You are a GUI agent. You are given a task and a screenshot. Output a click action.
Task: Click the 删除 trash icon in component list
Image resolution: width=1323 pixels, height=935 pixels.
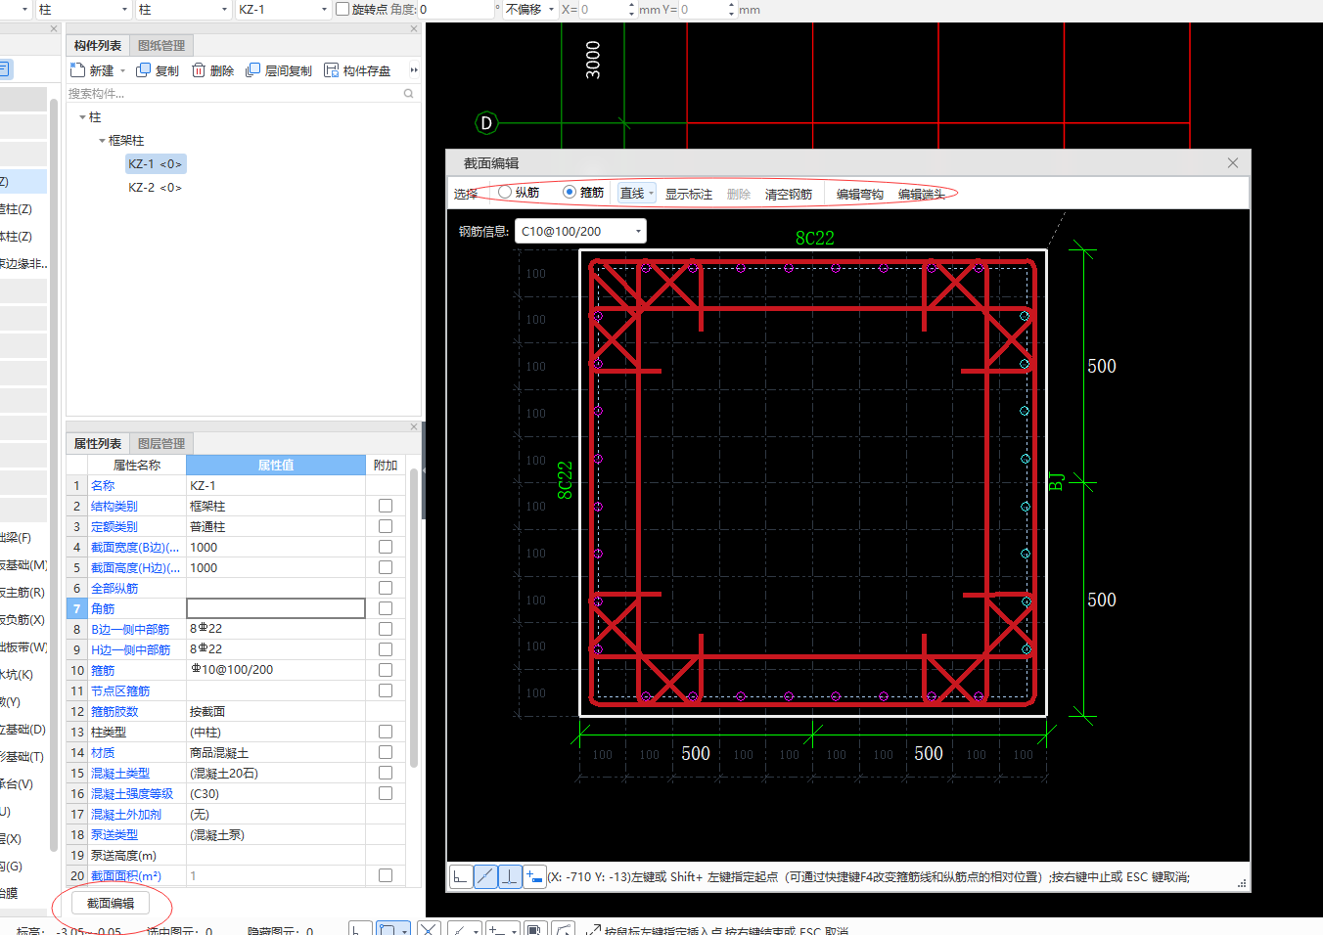199,70
